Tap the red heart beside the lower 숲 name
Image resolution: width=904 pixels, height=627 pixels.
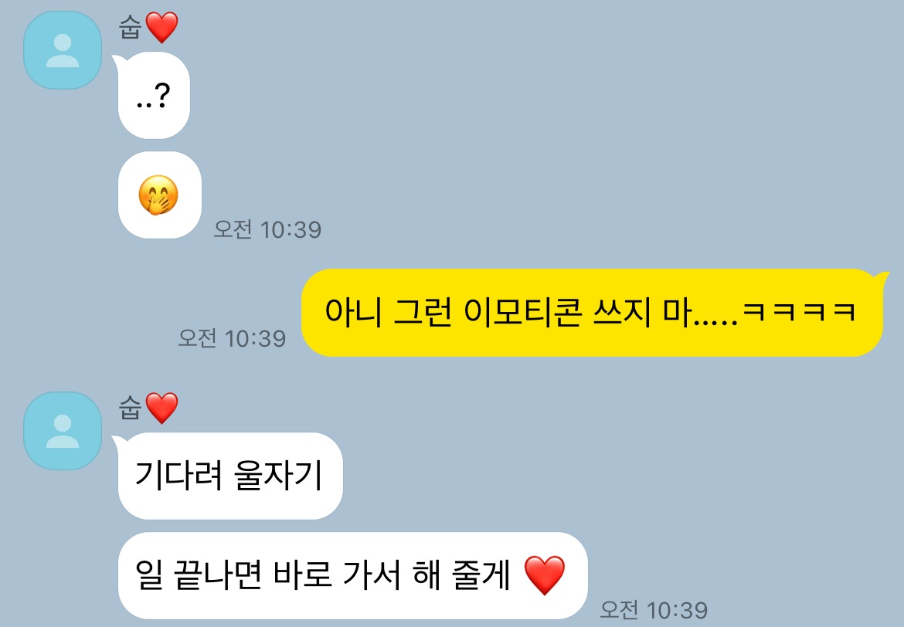tap(161, 408)
